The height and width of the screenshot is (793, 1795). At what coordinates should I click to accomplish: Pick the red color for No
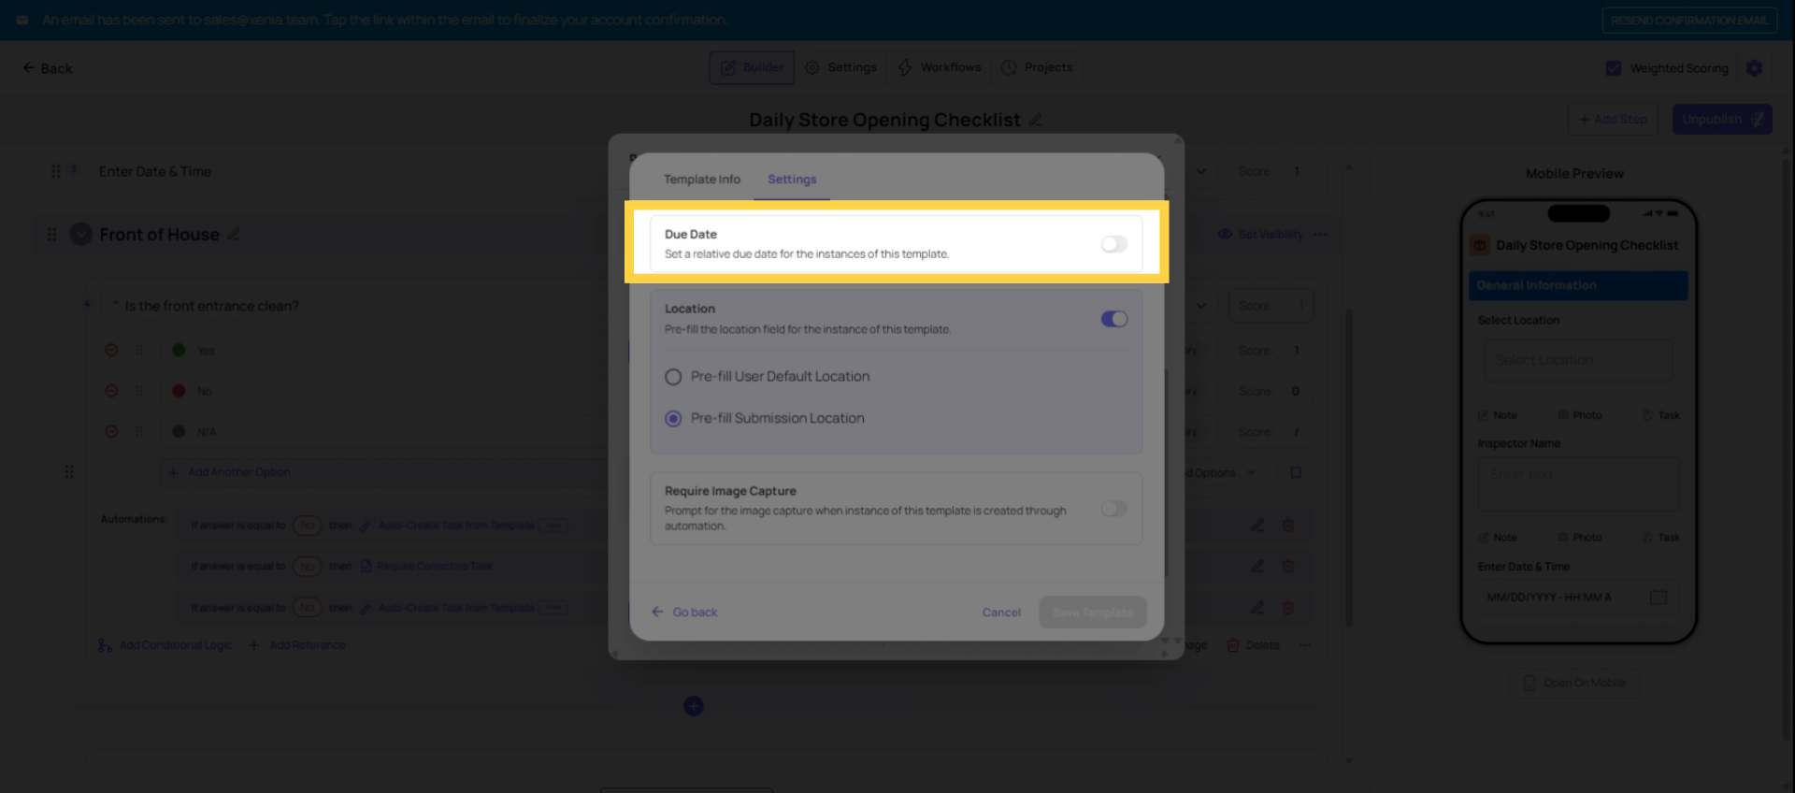point(179,391)
